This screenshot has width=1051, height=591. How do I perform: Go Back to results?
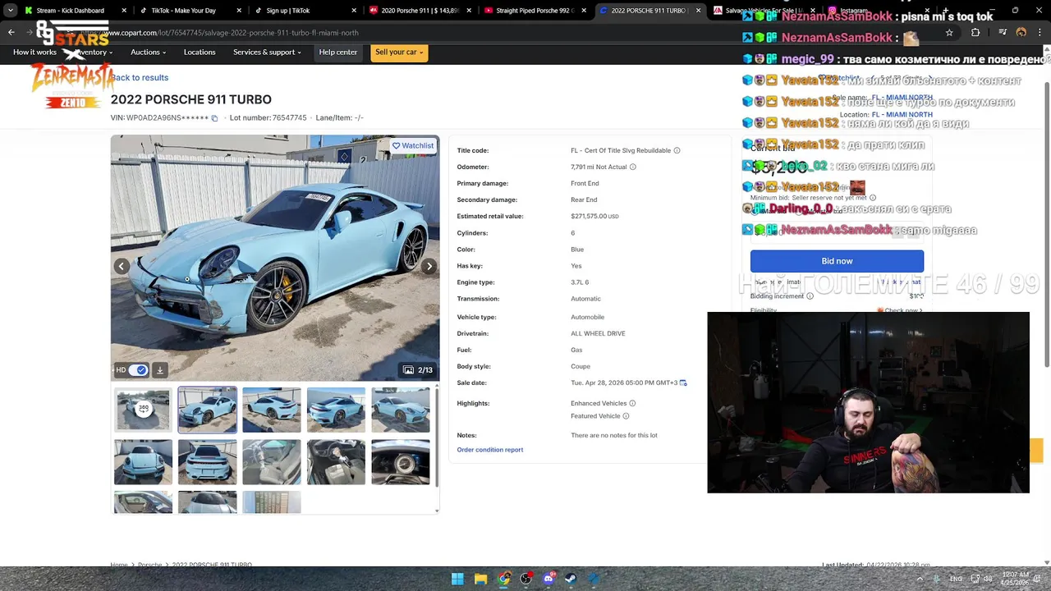140,78
